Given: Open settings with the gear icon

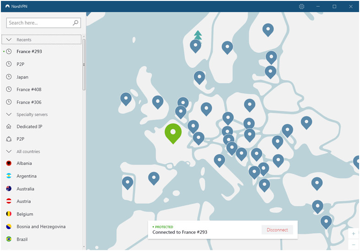Looking at the screenshot, I should point(301,6).
